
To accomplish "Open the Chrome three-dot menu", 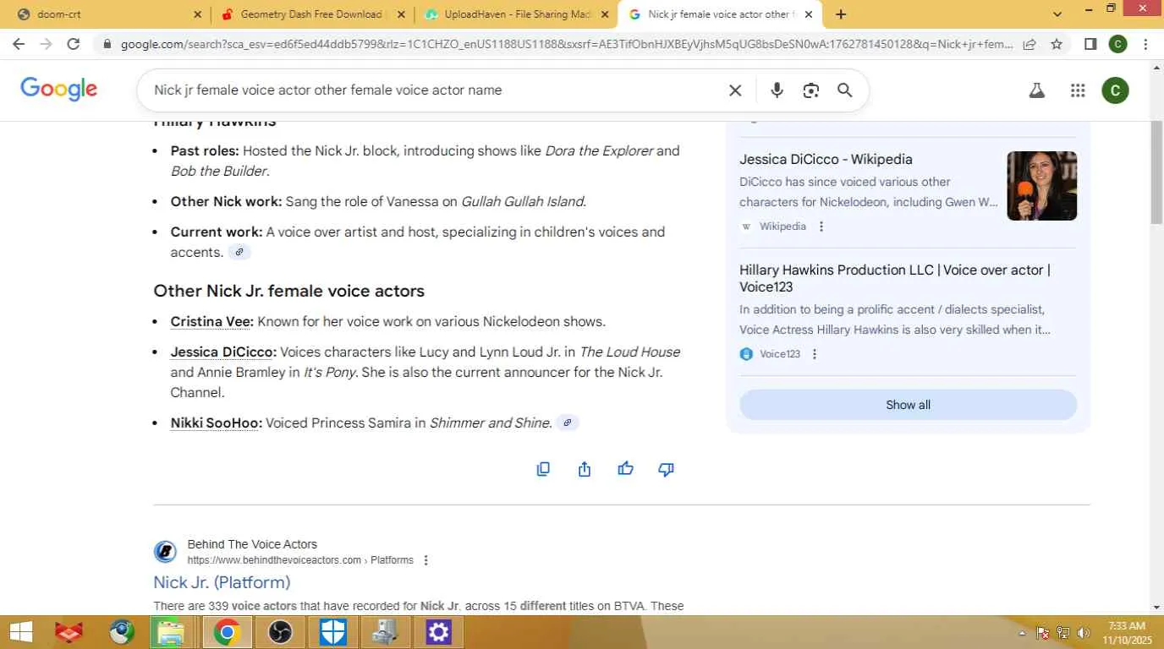I will pyautogui.click(x=1145, y=44).
